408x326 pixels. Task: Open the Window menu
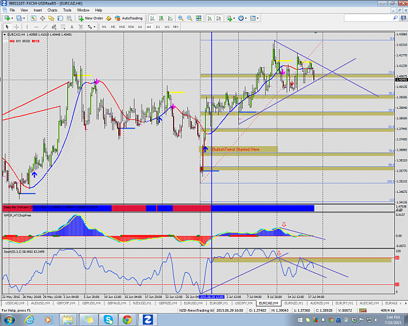[83, 10]
